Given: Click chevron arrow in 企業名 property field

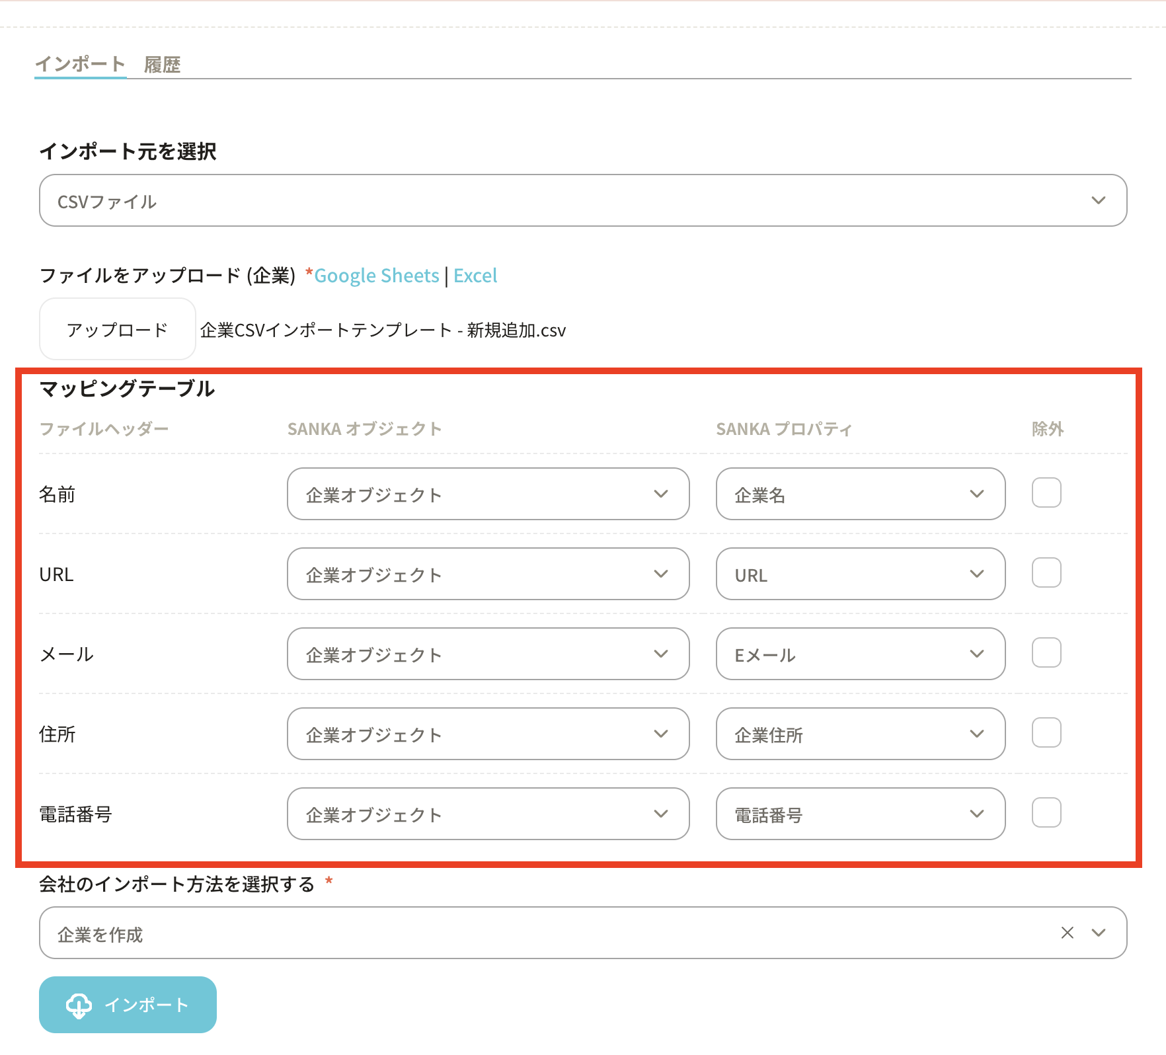Looking at the screenshot, I should 976,494.
